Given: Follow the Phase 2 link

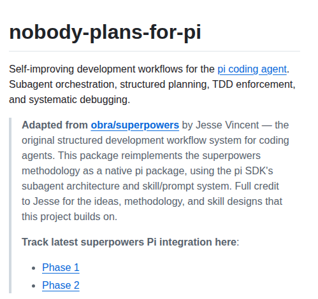Looking at the screenshot, I should point(61,285).
